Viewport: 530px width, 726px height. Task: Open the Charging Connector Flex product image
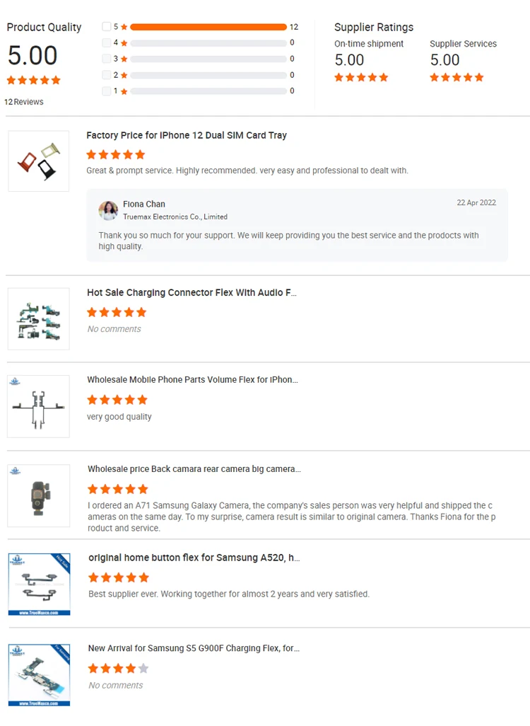point(39,319)
